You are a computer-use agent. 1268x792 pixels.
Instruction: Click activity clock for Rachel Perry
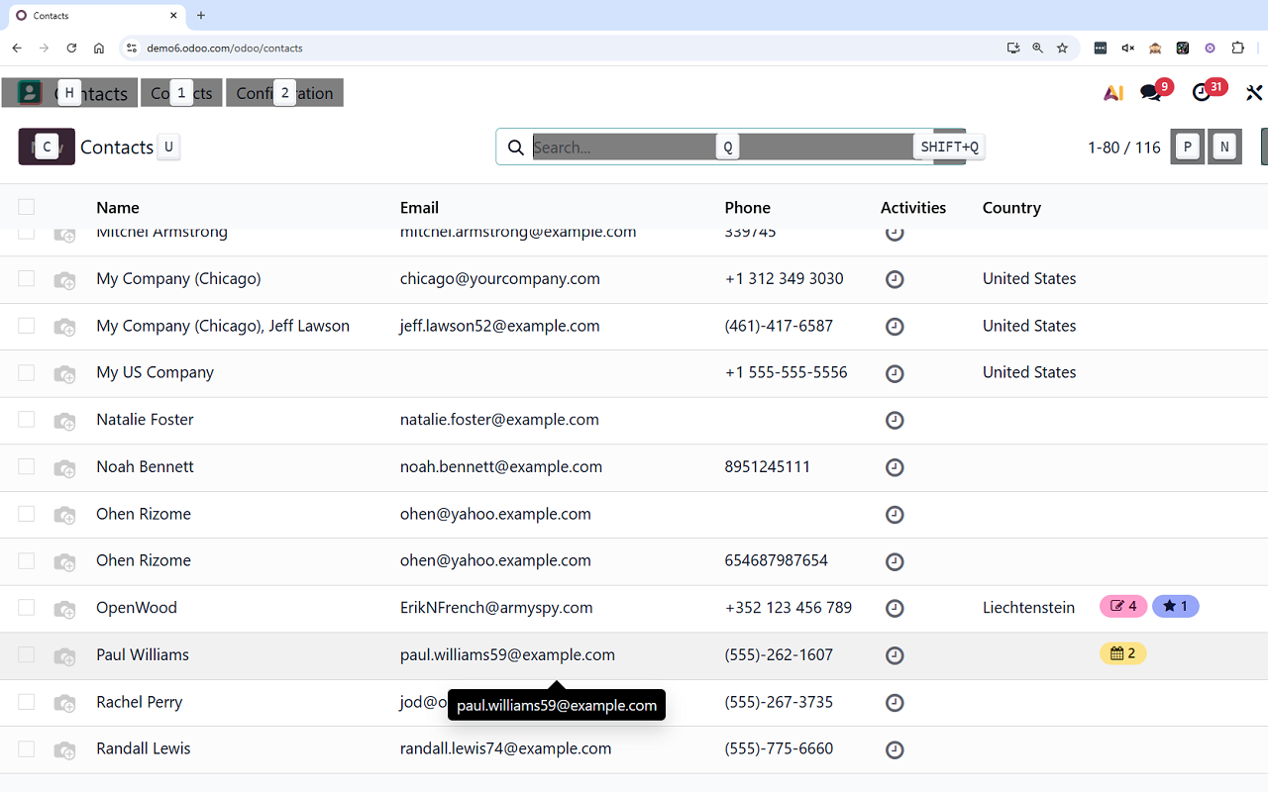click(x=895, y=702)
